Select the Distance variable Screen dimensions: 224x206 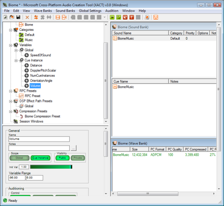click(x=36, y=65)
